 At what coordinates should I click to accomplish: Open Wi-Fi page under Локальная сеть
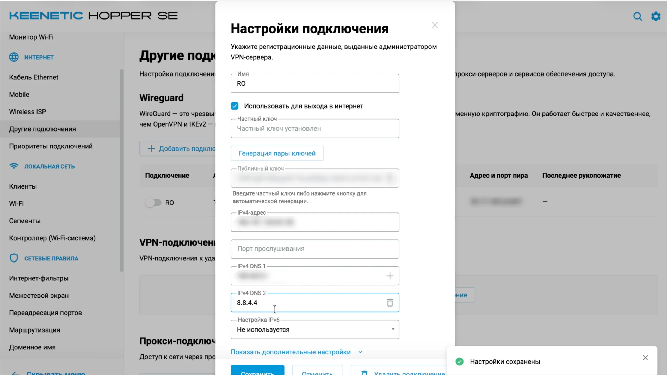click(x=16, y=204)
